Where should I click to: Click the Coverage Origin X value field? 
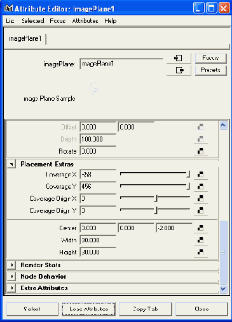tap(98, 198)
